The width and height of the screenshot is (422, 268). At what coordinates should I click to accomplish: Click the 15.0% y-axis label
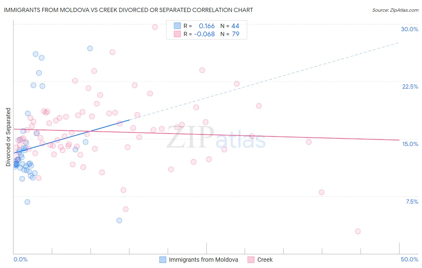point(410,144)
